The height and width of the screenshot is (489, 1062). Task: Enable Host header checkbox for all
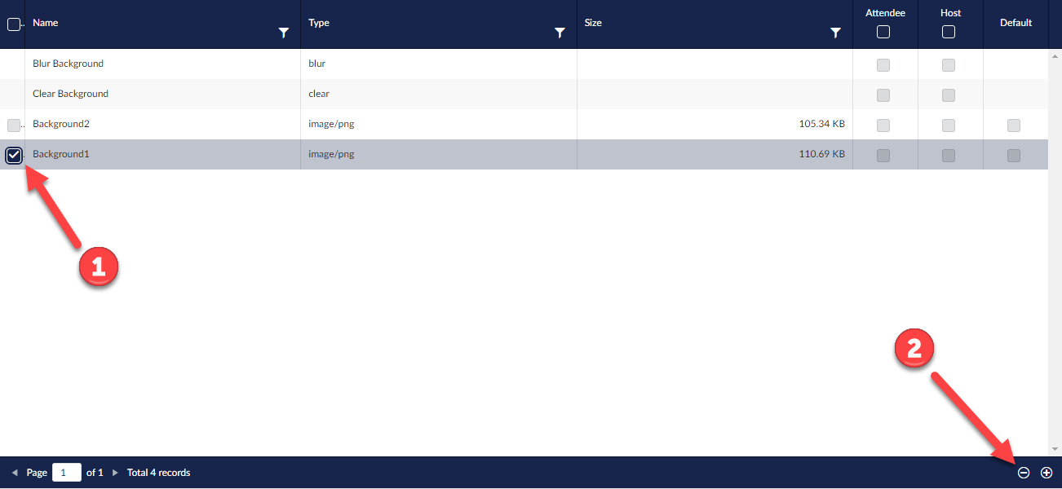(948, 33)
